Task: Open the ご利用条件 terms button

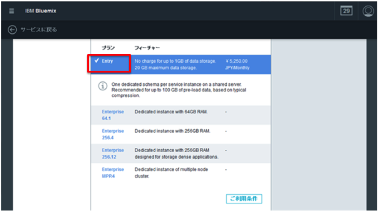Action: (x=244, y=199)
